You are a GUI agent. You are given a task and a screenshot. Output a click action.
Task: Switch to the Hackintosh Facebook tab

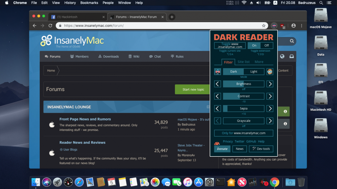click(x=78, y=17)
